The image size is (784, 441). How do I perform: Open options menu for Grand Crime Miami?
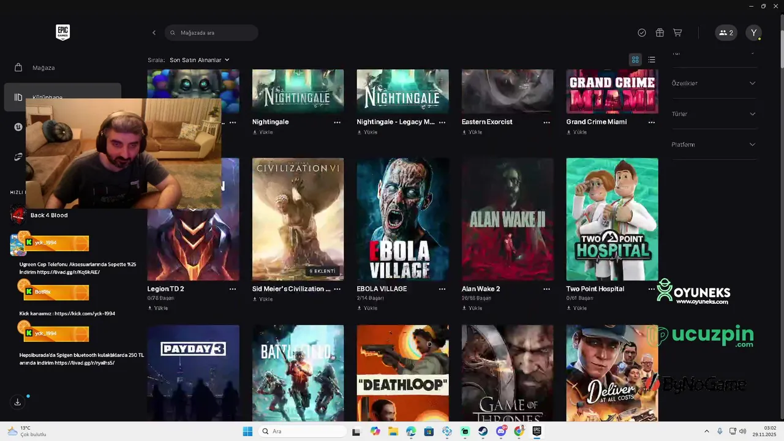651,123
